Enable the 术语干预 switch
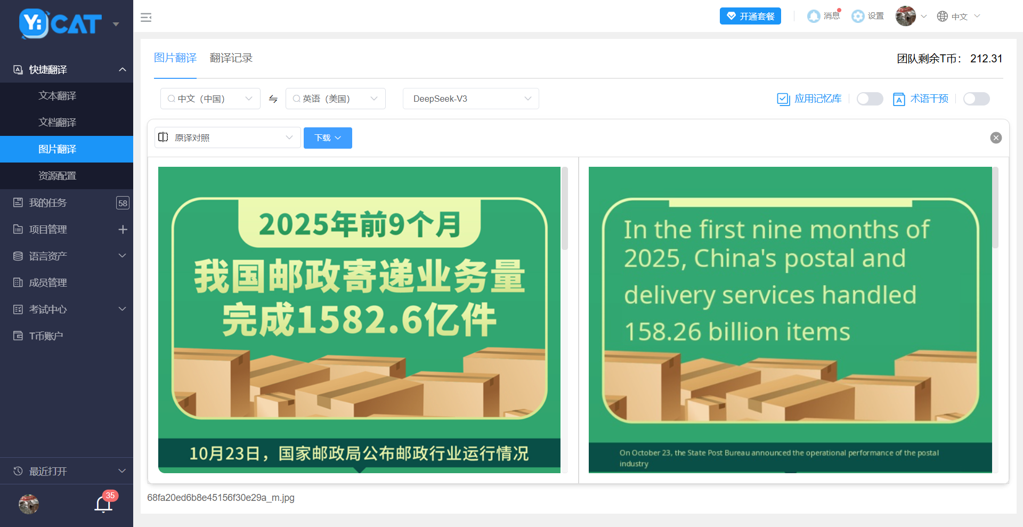Viewport: 1023px width, 527px height. (976, 99)
